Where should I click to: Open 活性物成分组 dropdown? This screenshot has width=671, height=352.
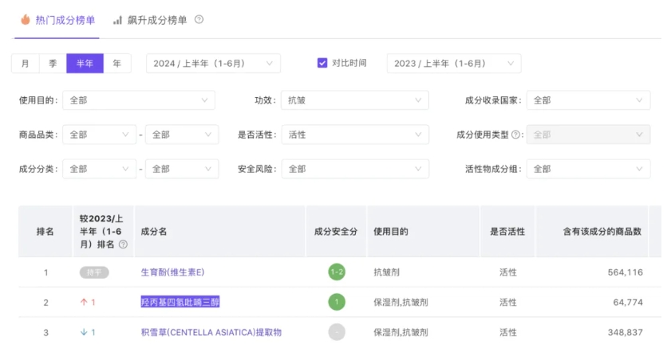pyautogui.click(x=588, y=169)
